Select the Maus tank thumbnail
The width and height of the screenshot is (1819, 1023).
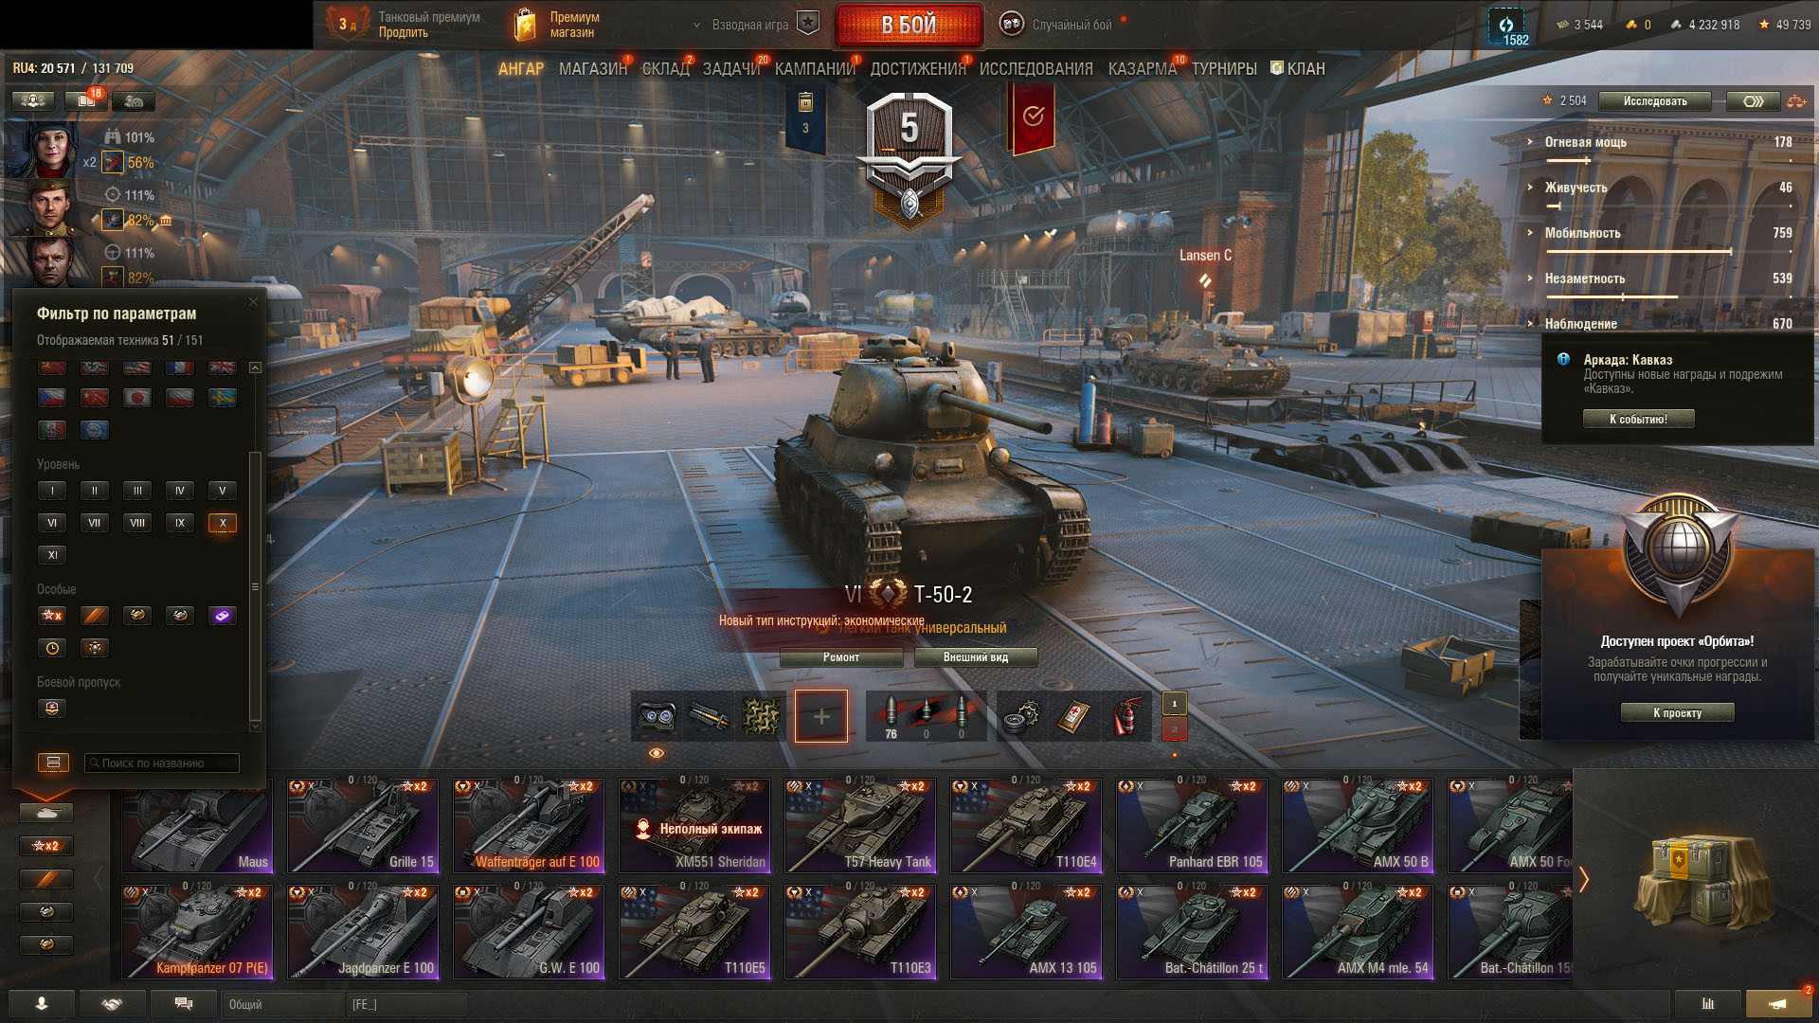(x=197, y=826)
